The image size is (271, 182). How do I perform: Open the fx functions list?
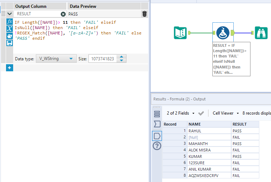(x=10, y=22)
